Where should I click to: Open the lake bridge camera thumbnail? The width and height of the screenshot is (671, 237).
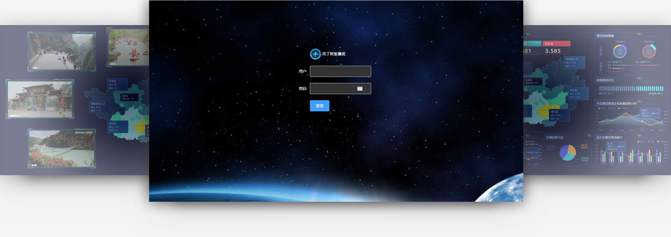tap(62, 149)
